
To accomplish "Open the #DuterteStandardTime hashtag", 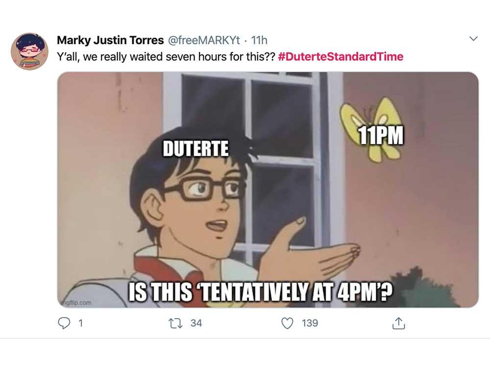I will tap(341, 56).
